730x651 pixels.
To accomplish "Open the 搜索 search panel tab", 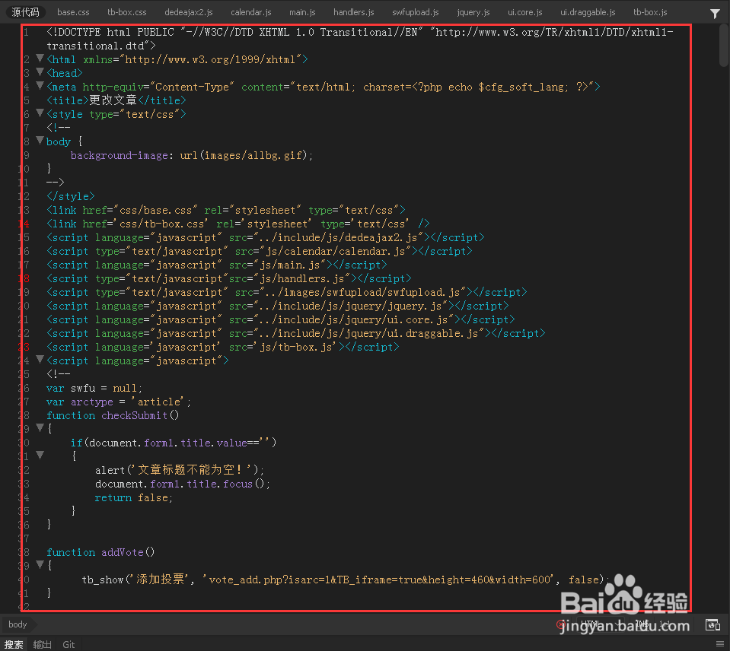I will (14, 644).
